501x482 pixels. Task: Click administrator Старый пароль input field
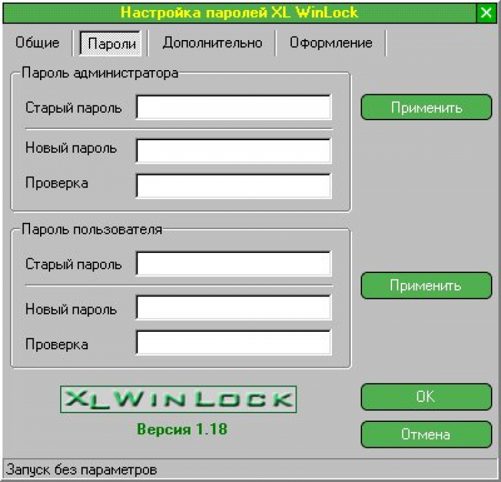coord(234,107)
